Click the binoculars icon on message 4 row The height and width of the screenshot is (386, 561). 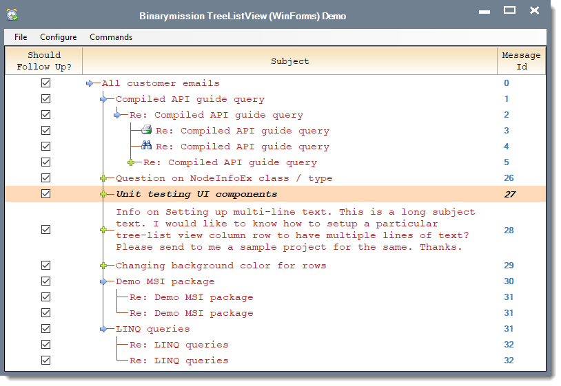coord(146,145)
